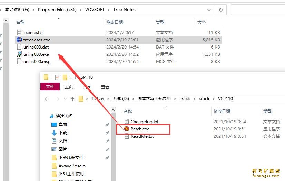Image resolution: width=285 pixels, height=181 pixels.
Task: Expand the chevron after 此电脑 breadcrumb
Action: [108, 99]
